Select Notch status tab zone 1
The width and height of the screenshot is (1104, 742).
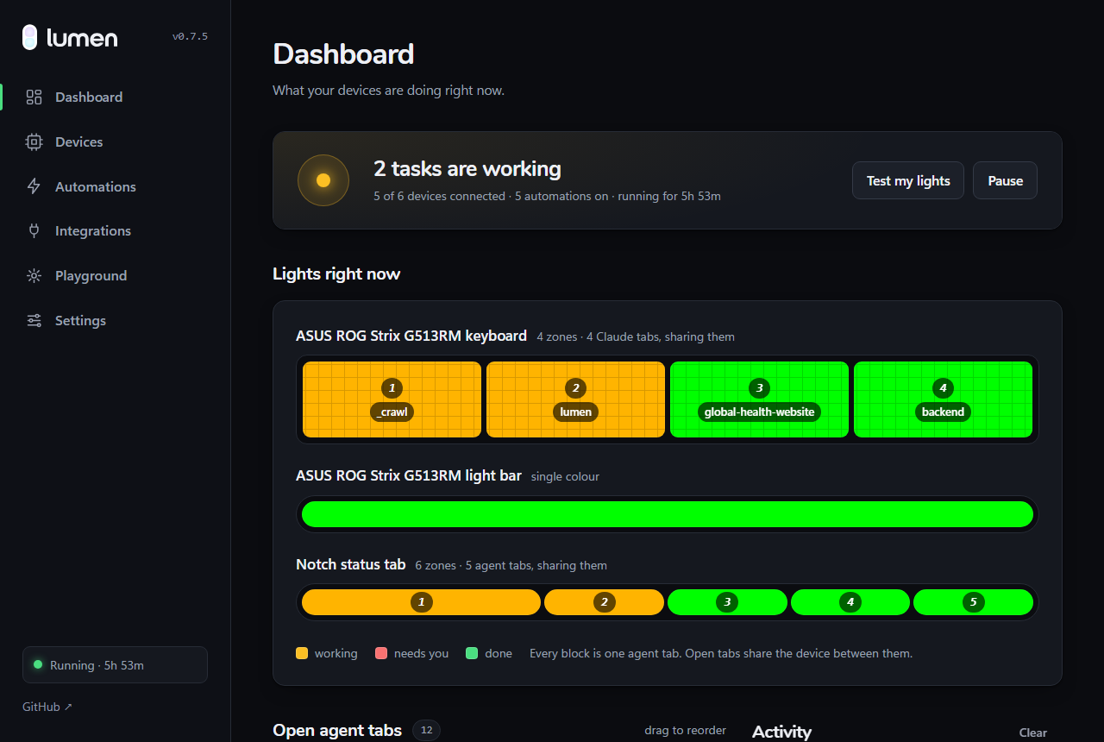421,602
